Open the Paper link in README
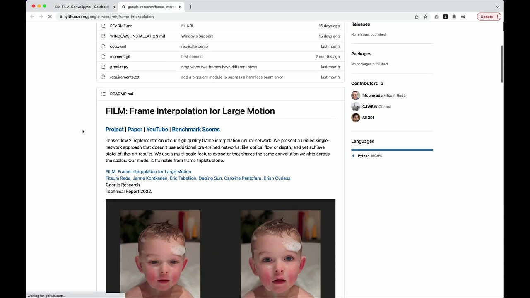 135,130
